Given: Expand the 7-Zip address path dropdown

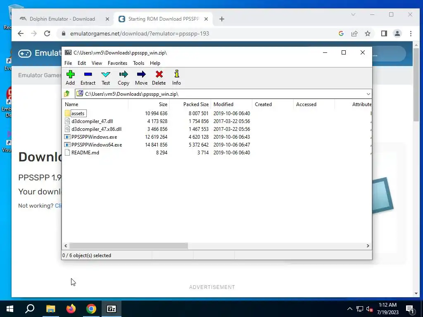Looking at the screenshot, I should point(368,94).
